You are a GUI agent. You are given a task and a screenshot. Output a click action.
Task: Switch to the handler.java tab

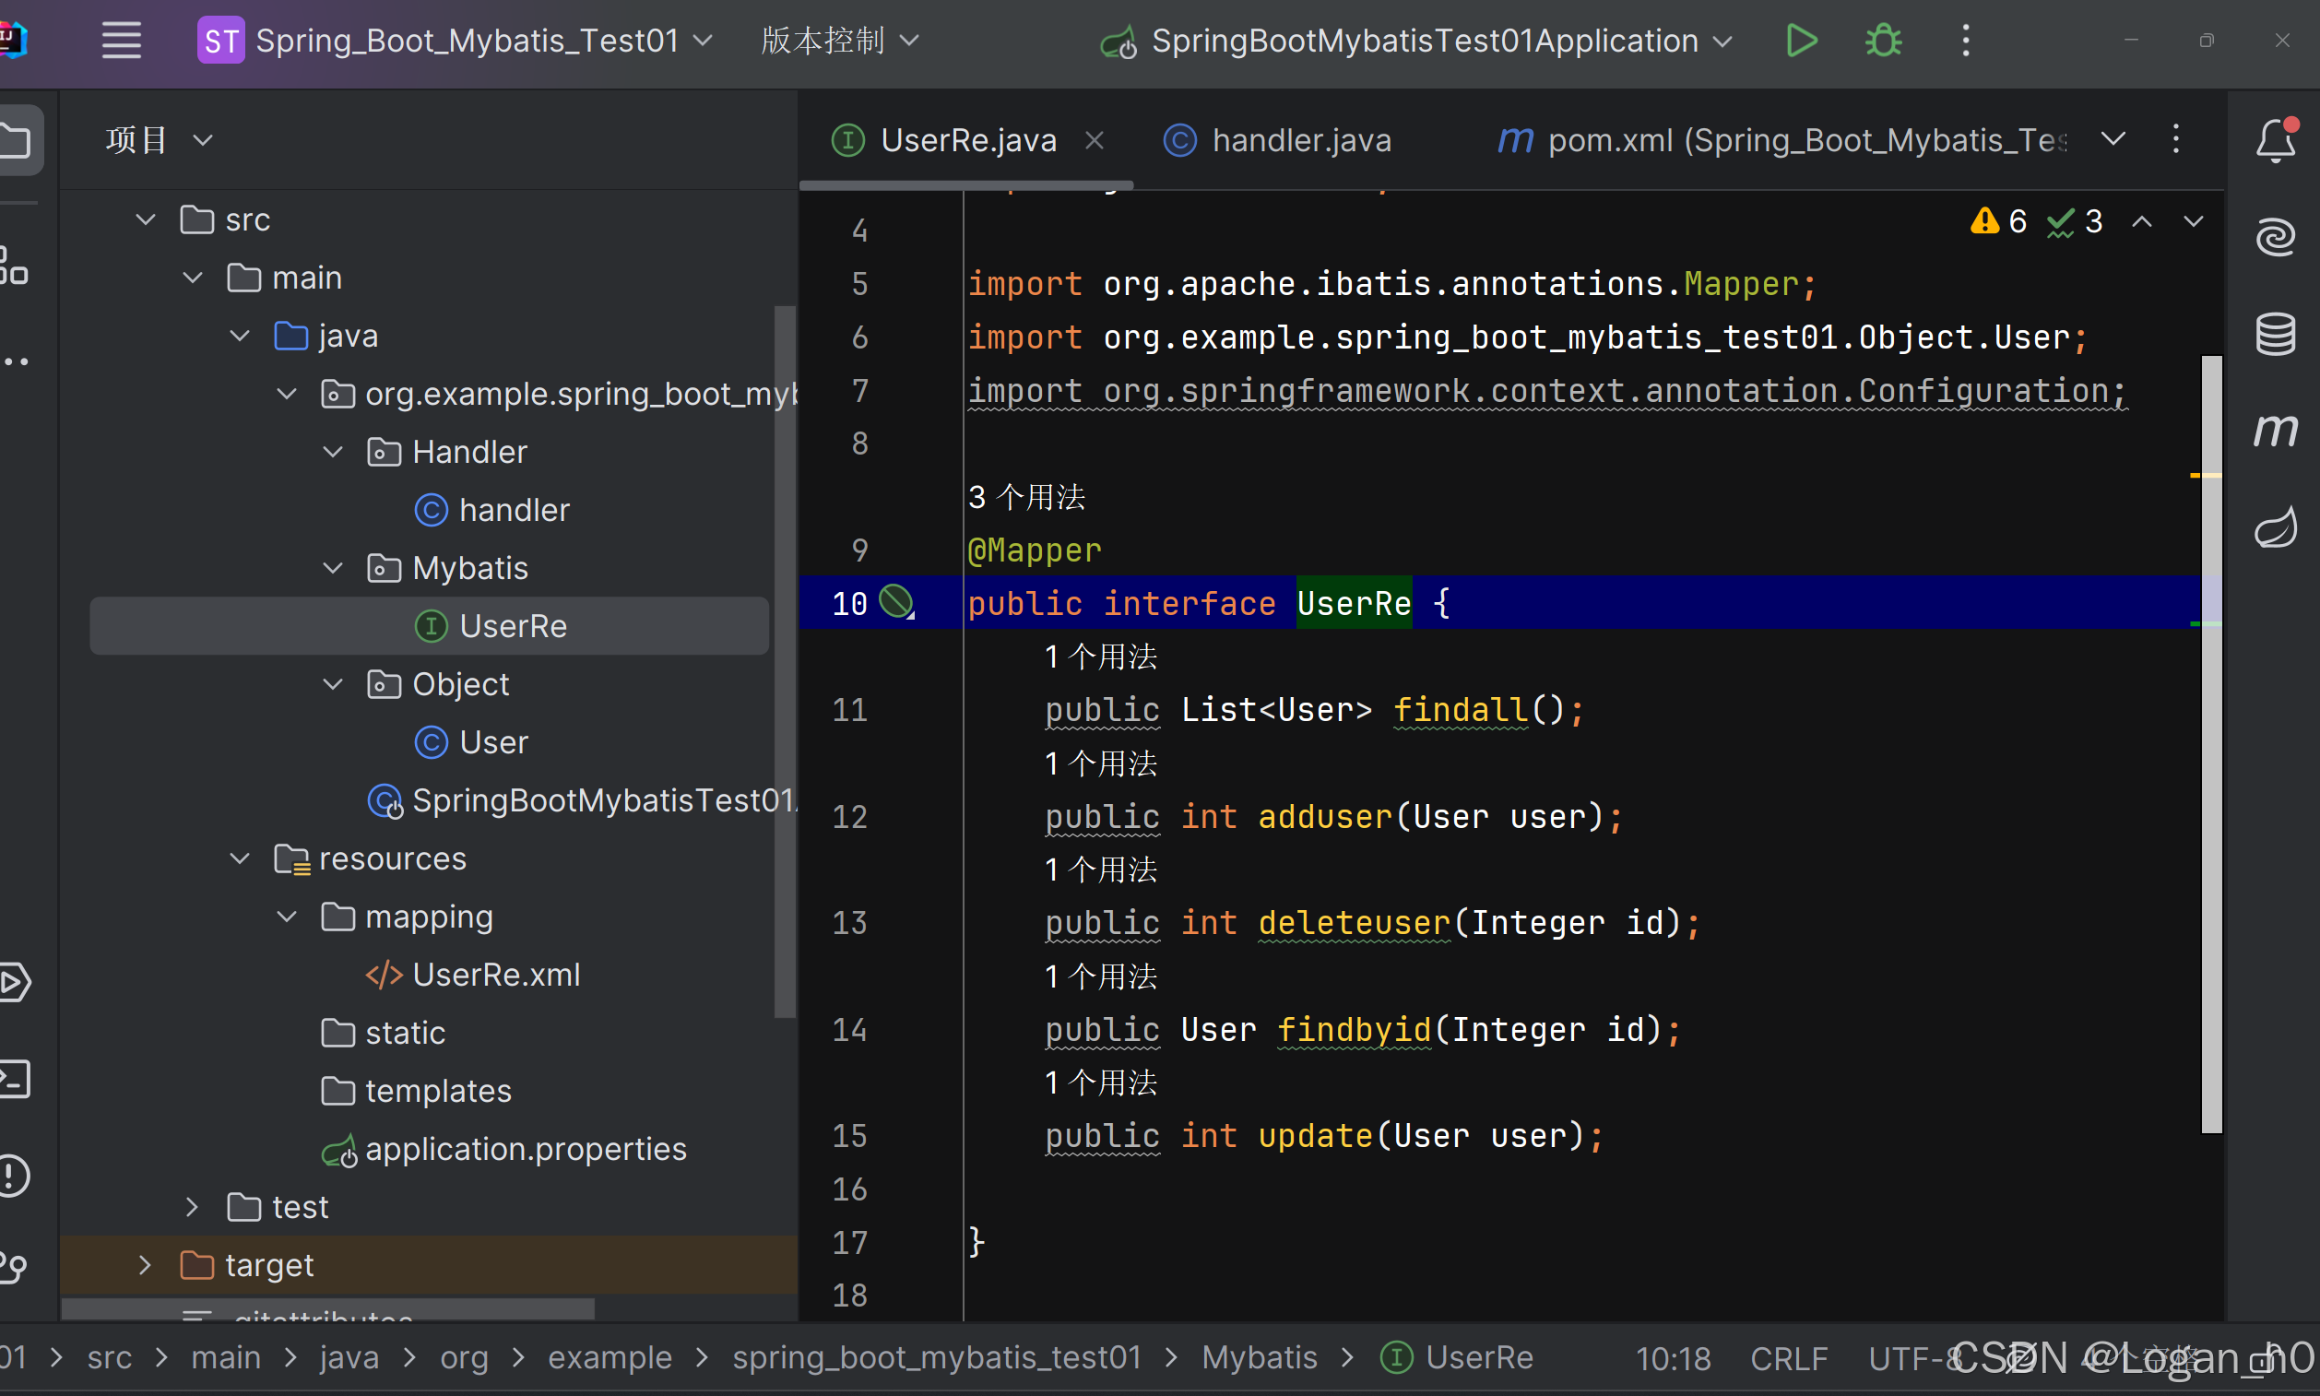point(1301,139)
